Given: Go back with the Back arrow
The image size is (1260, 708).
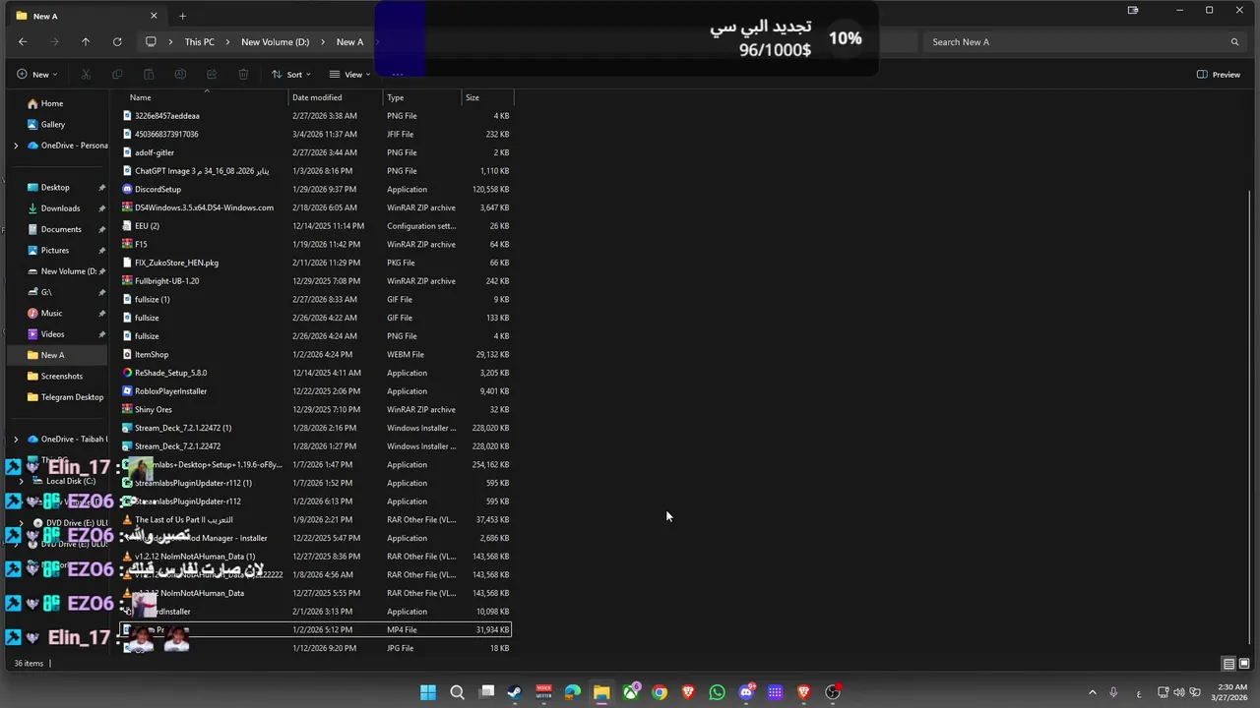Looking at the screenshot, I should point(23,42).
